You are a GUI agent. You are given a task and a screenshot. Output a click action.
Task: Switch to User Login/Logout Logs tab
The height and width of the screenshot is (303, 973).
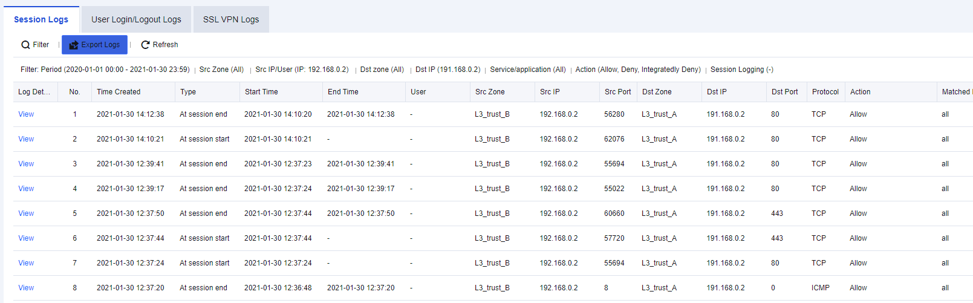pyautogui.click(x=136, y=19)
